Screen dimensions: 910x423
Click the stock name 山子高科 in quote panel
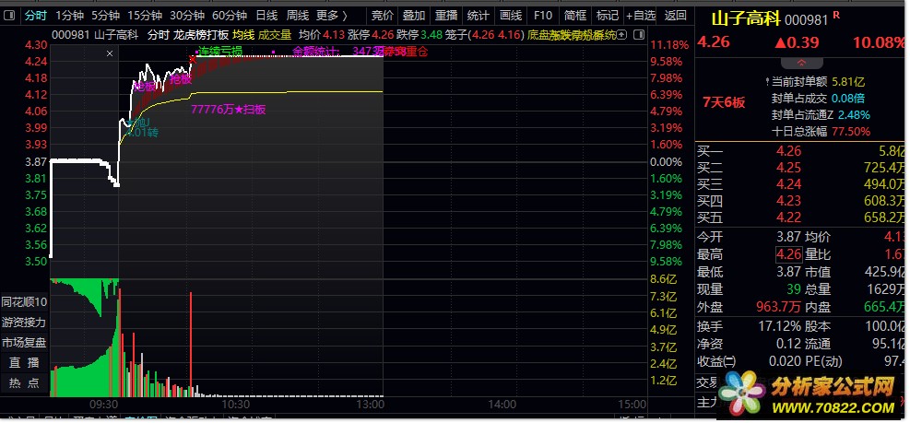tap(746, 18)
